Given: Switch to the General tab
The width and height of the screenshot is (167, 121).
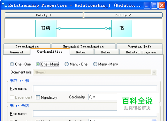Looking at the screenshot, I should [17, 52].
